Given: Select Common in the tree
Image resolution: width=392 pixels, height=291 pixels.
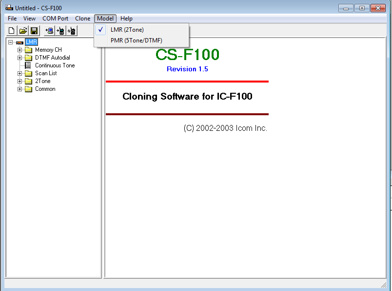Looking at the screenshot, I should [x=45, y=89].
